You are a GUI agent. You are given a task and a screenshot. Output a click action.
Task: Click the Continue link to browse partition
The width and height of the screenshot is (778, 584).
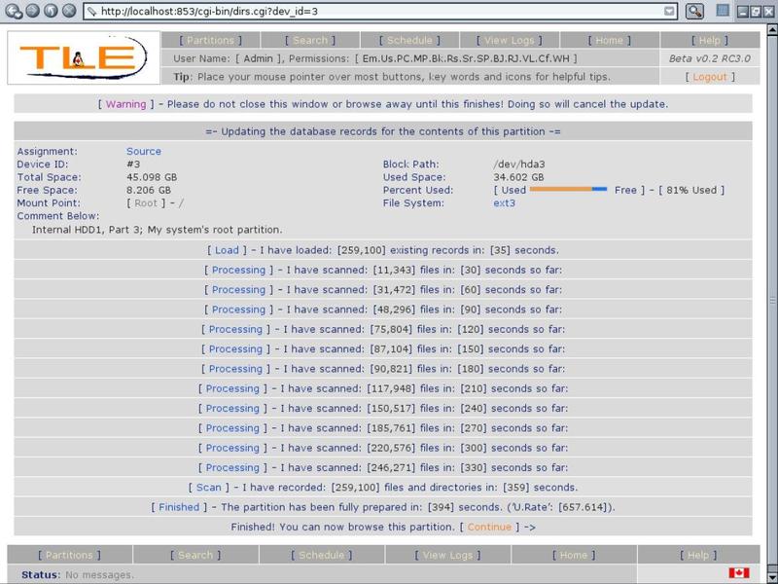coord(488,527)
